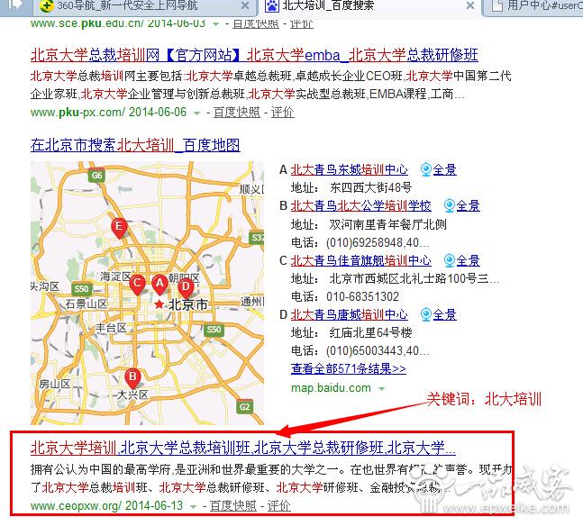The width and height of the screenshot is (583, 526).
Task: Expand dropdown arrow beside www.sce.pku.edu.cn
Action: tap(215, 23)
